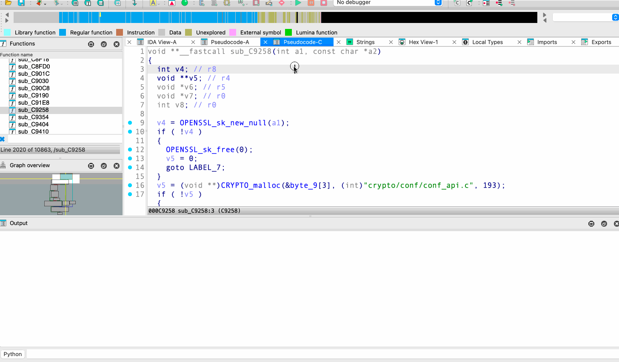Click the Graph overview panel title icon
This screenshot has width=619, height=362.
[x=3, y=165]
